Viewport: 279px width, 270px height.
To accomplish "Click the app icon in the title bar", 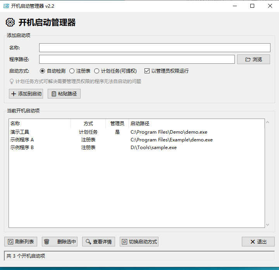I will tap(6, 6).
